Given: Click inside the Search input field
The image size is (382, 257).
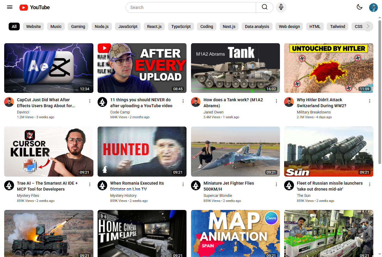Looking at the screenshot, I should pyautogui.click(x=191, y=7).
